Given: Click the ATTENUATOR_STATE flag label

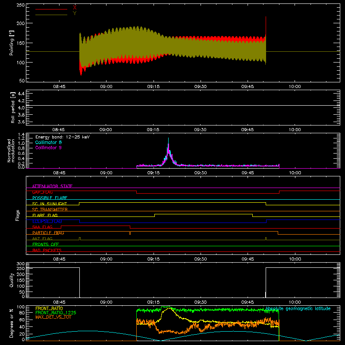Looking at the screenshot, I should (52, 186).
